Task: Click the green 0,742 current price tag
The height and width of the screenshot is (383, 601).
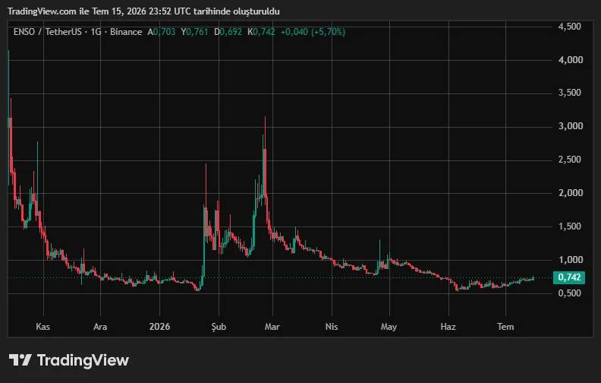Action: click(569, 277)
